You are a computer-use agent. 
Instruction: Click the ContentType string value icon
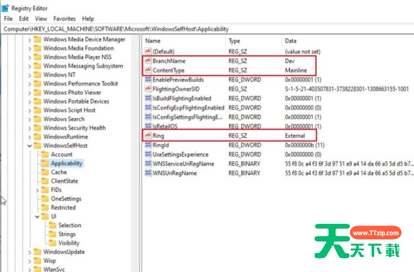tap(148, 70)
